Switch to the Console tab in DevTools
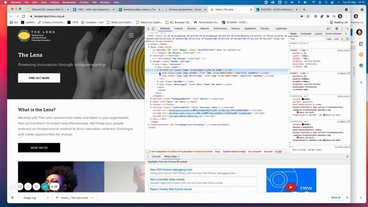This screenshot has height=207, width=368. click(x=178, y=29)
